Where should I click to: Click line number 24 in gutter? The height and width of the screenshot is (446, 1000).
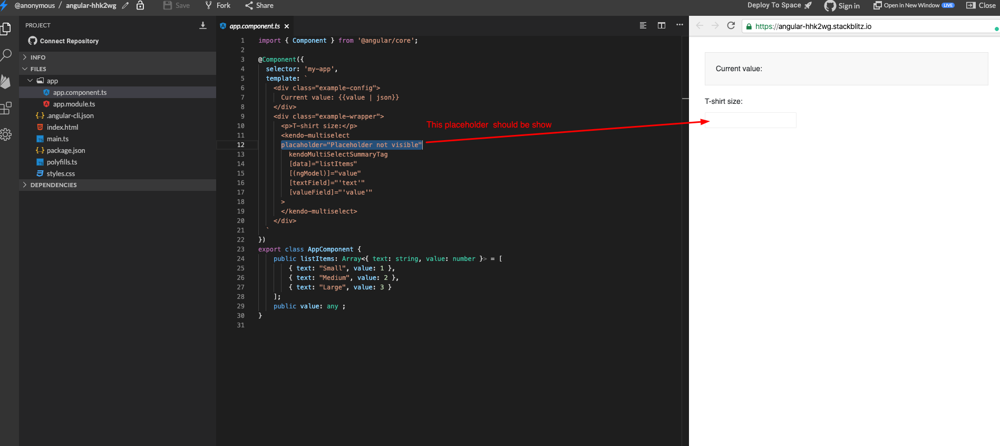(240, 259)
